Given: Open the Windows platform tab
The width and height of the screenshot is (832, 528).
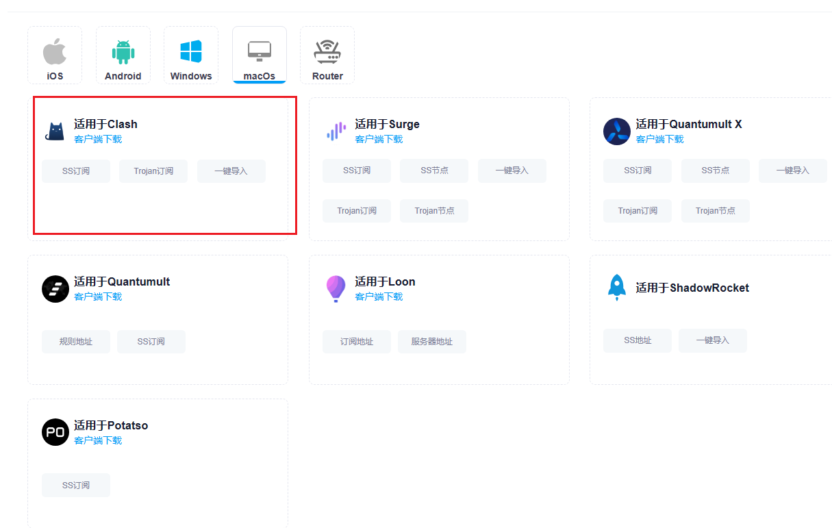Looking at the screenshot, I should [191, 55].
